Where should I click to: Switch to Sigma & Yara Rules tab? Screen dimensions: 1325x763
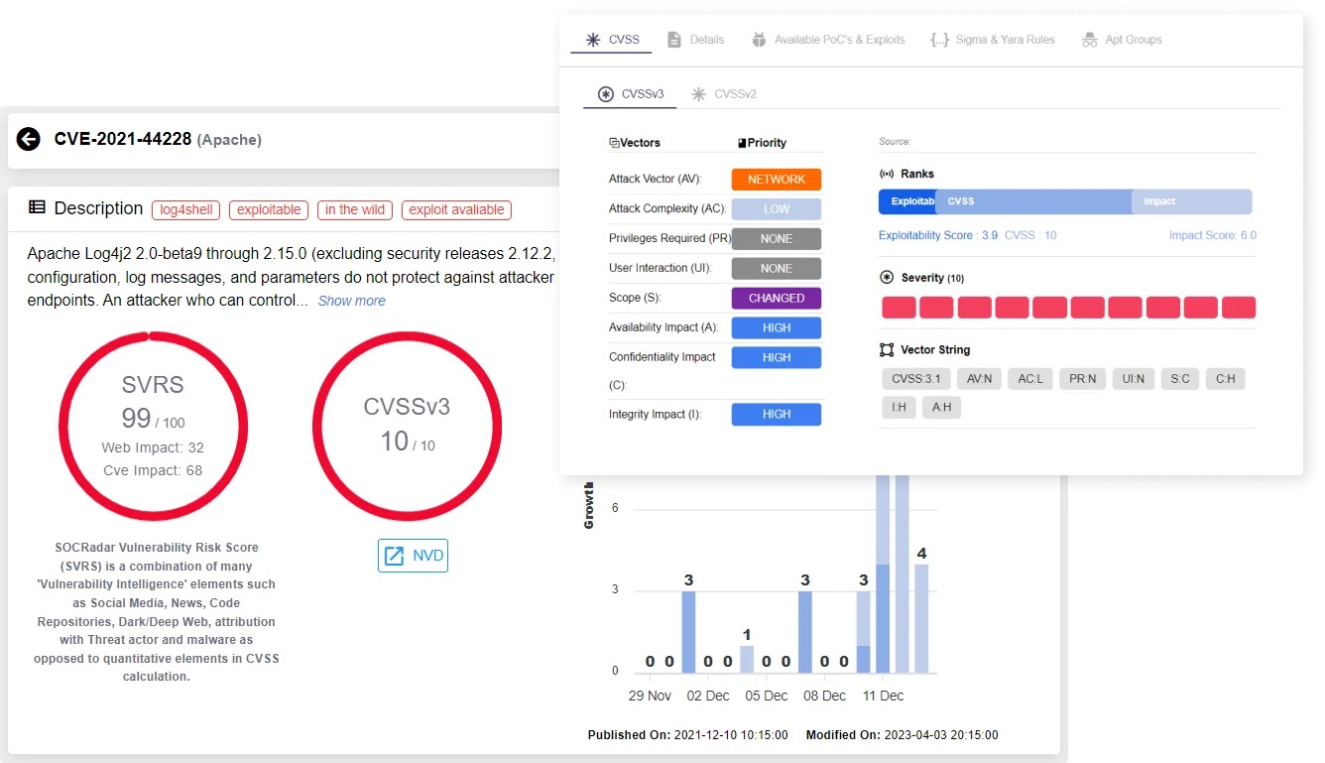pos(993,40)
